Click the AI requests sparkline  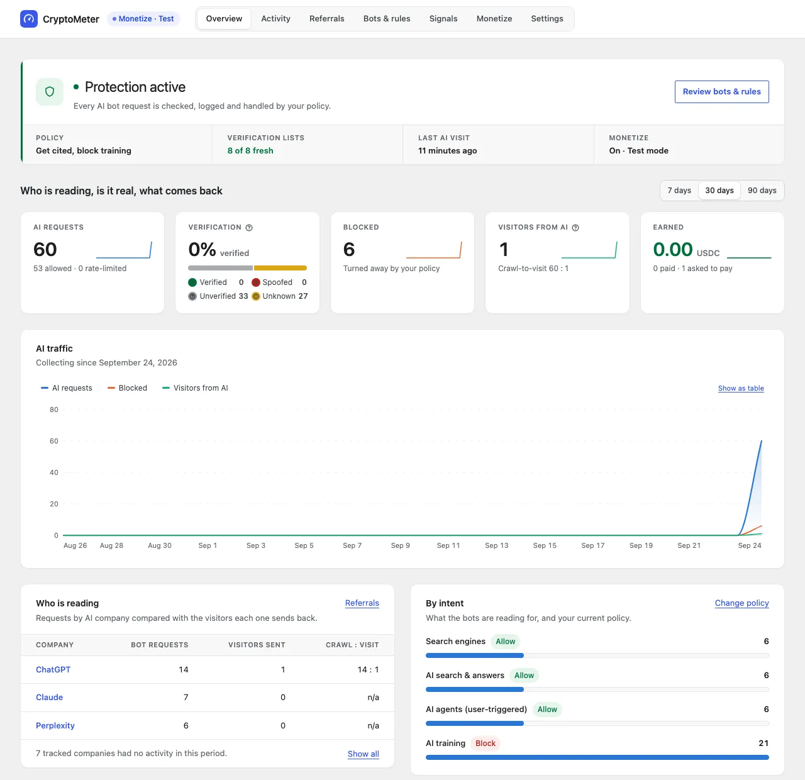coord(124,250)
